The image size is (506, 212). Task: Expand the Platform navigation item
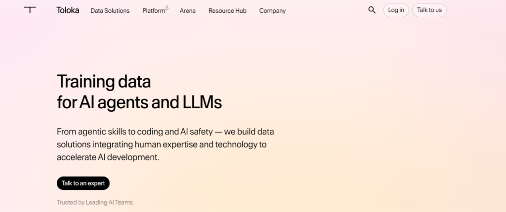point(154,11)
